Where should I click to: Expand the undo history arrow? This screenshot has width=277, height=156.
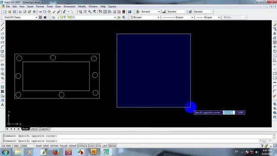pos(68,12)
